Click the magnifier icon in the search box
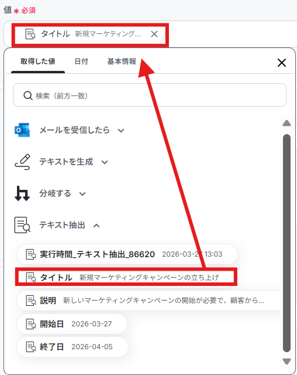297x375 pixels. (x=27, y=96)
